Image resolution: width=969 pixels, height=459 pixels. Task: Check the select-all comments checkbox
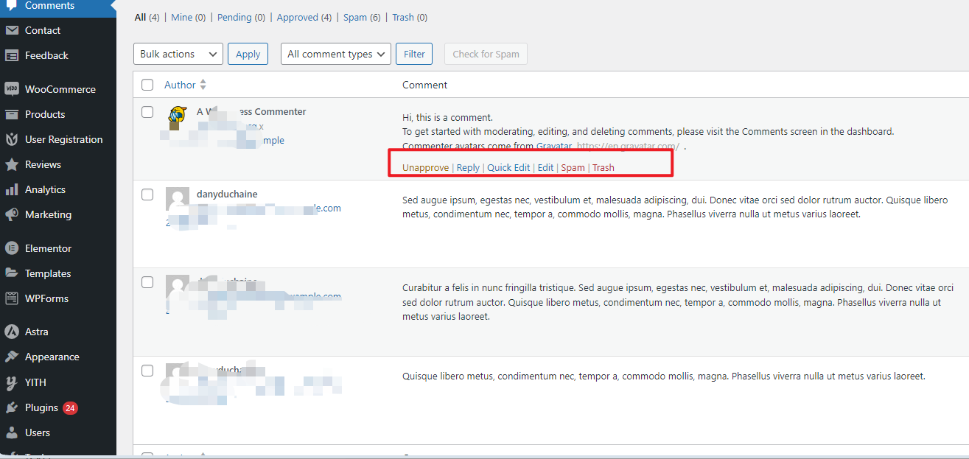point(147,85)
